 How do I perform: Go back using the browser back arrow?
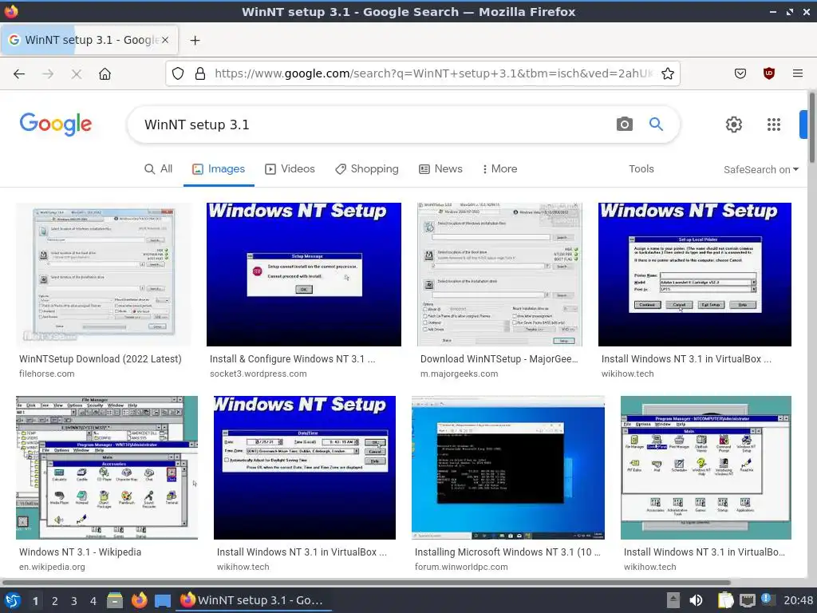(x=19, y=74)
